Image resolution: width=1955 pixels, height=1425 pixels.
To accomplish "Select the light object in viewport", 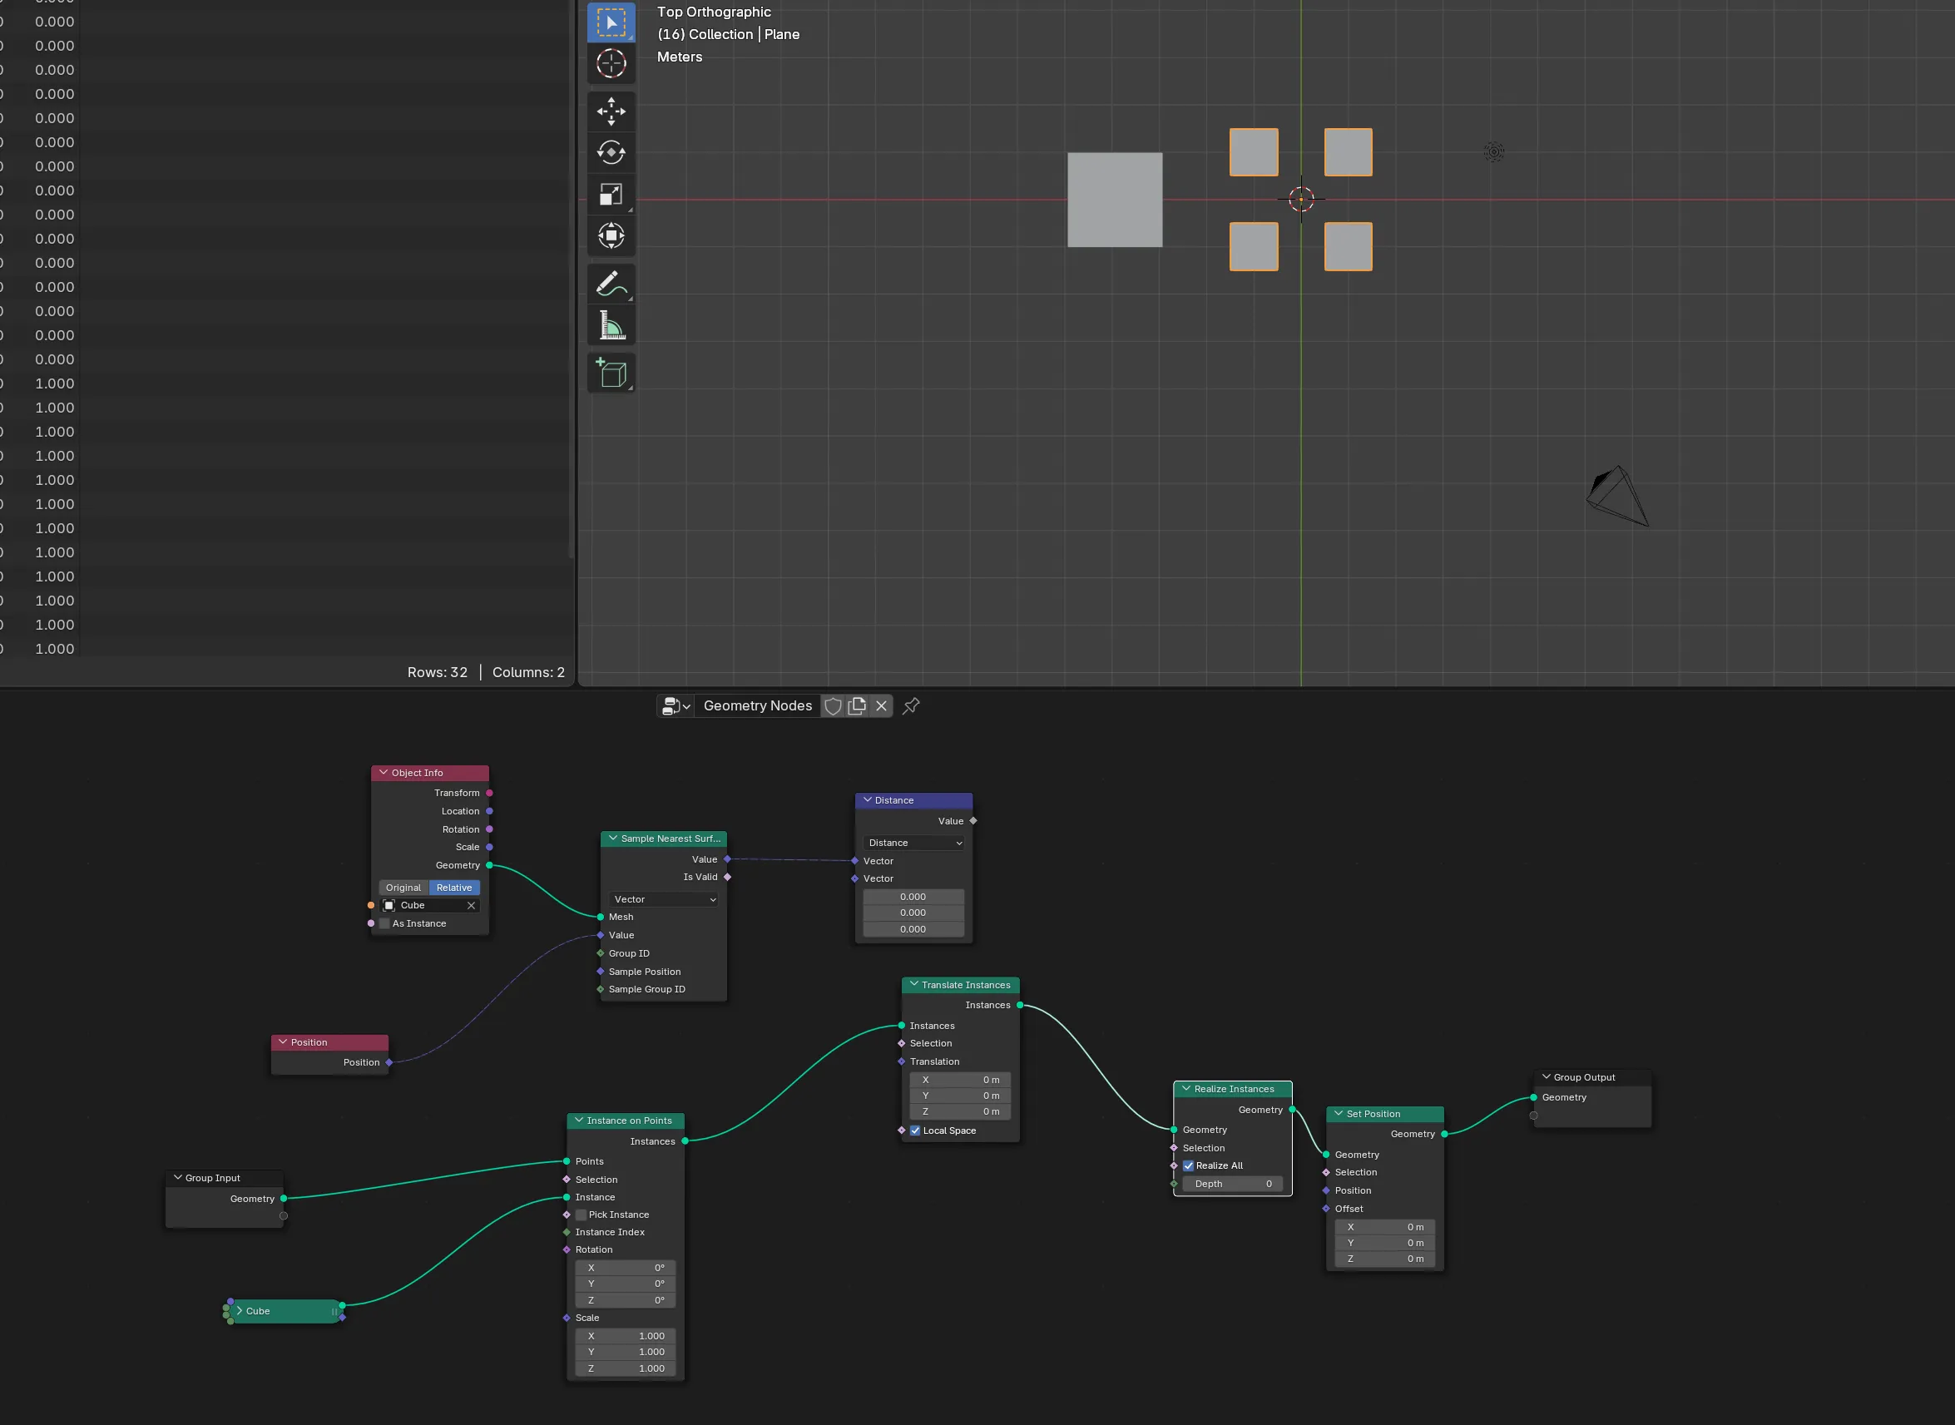I will (1493, 151).
